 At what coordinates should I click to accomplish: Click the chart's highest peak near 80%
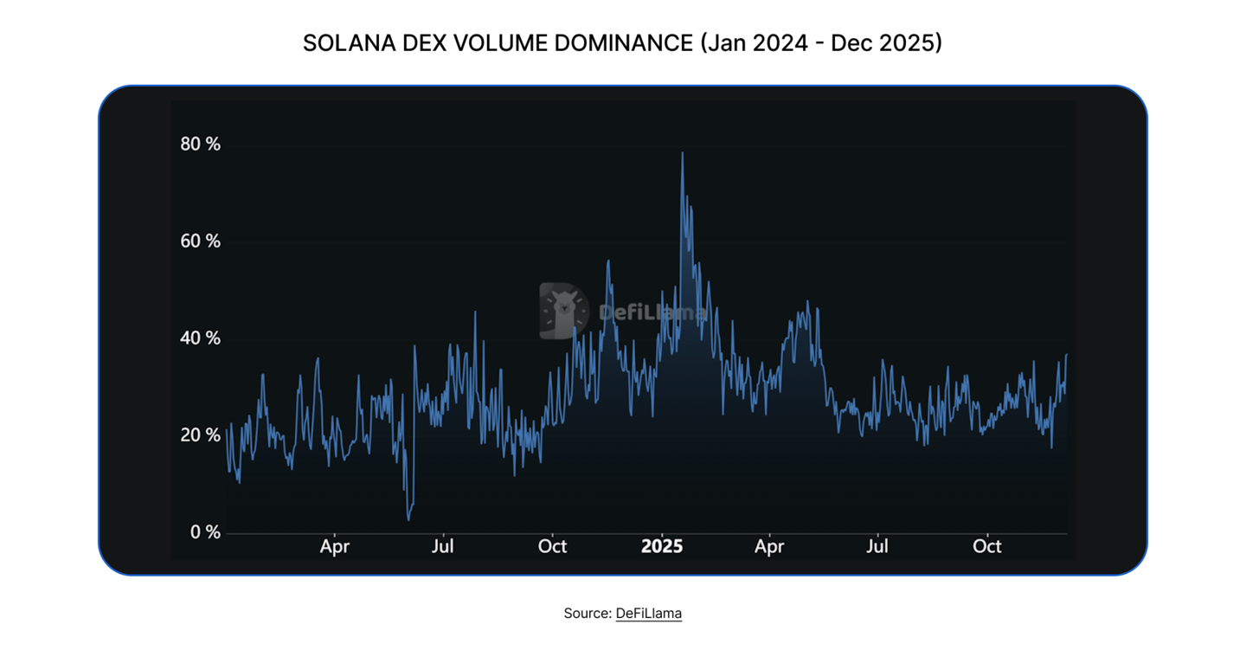pyautogui.click(x=683, y=153)
